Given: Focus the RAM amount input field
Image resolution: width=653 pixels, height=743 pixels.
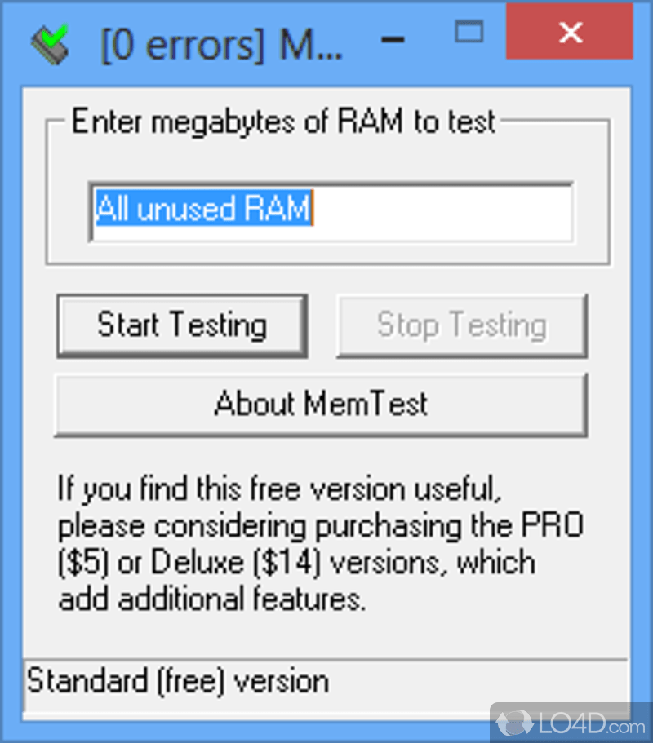Looking at the screenshot, I should click(331, 212).
